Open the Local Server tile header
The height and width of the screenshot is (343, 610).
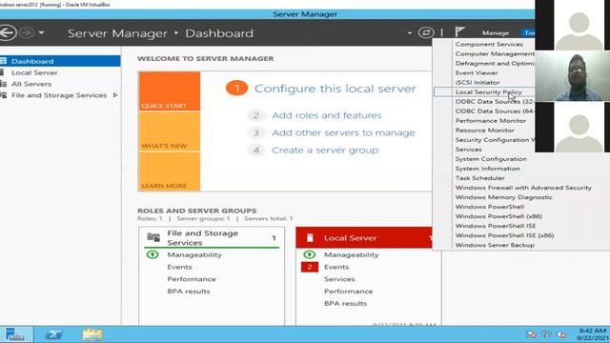pyautogui.click(x=364, y=237)
